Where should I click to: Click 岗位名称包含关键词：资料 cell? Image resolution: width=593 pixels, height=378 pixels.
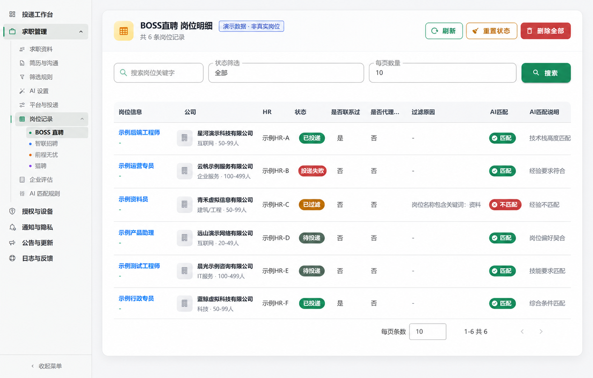pyautogui.click(x=446, y=204)
